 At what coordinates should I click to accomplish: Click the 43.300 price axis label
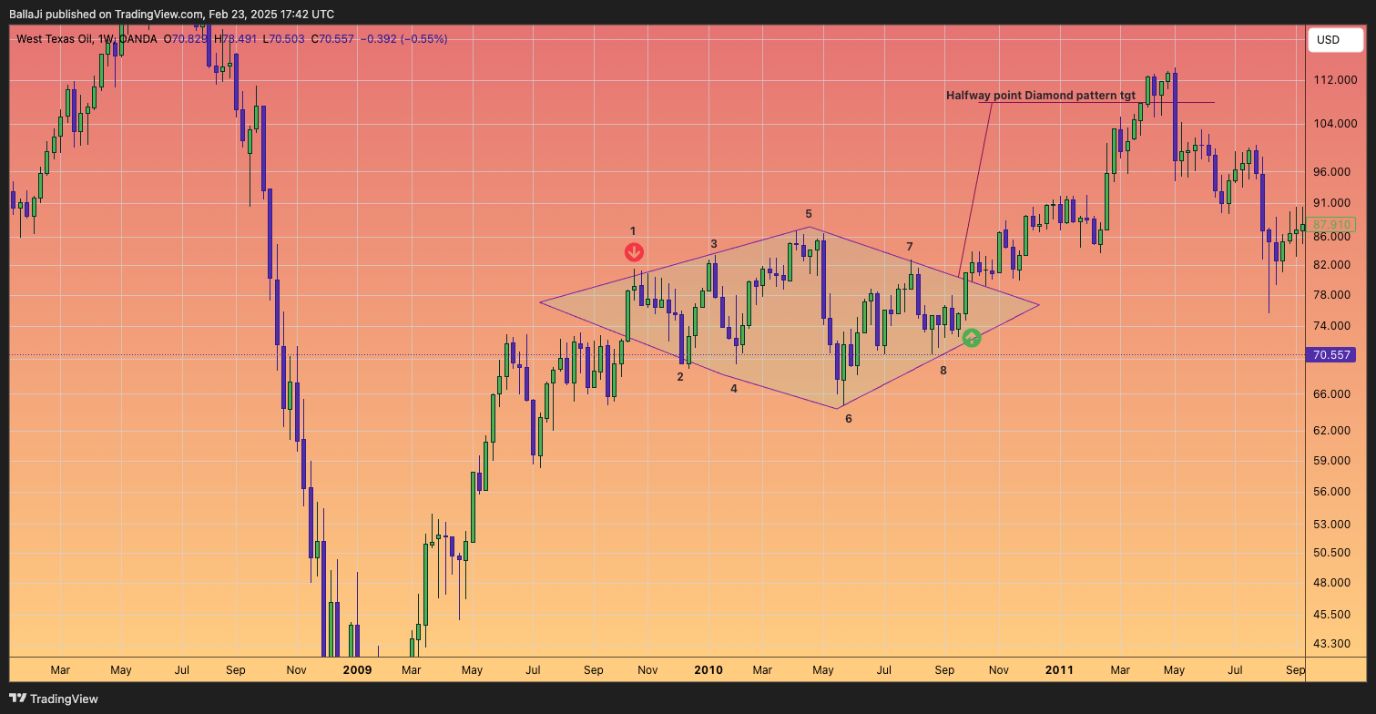[1332, 644]
